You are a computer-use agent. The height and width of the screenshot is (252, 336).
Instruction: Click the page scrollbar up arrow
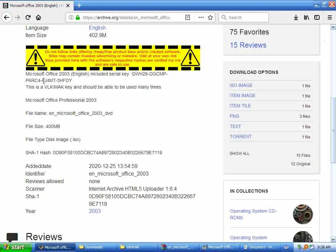coord(333,27)
